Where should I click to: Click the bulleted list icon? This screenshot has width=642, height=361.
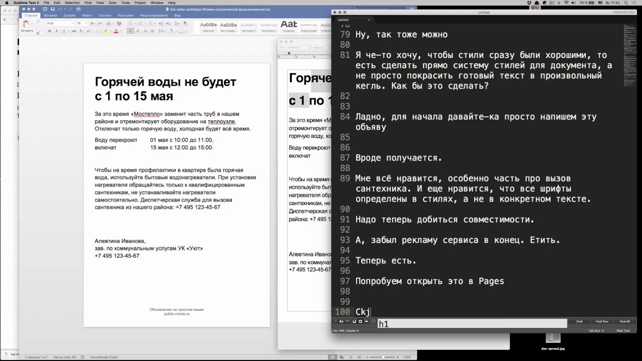coord(130,24)
